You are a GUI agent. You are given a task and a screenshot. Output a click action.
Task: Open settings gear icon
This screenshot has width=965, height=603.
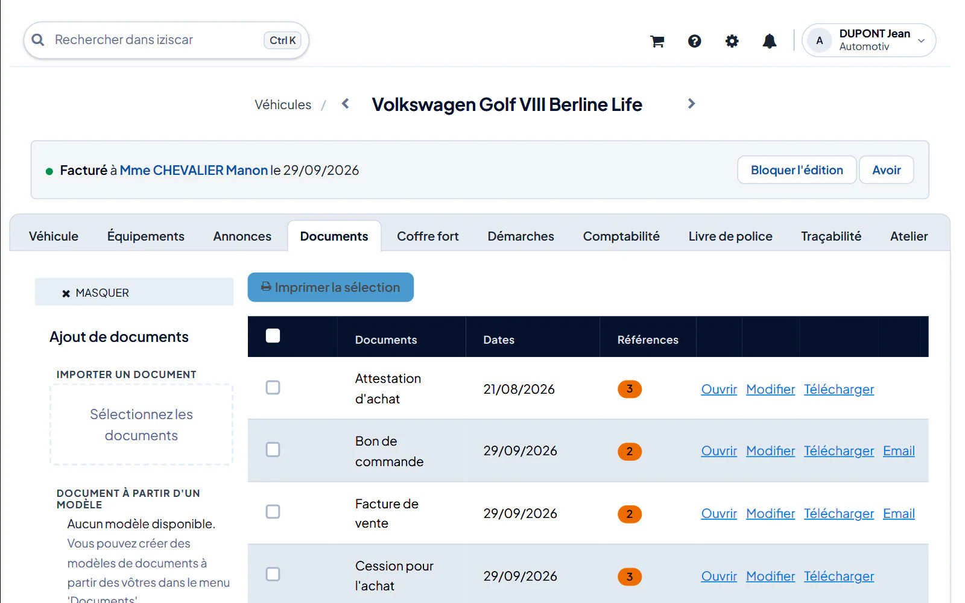click(732, 41)
